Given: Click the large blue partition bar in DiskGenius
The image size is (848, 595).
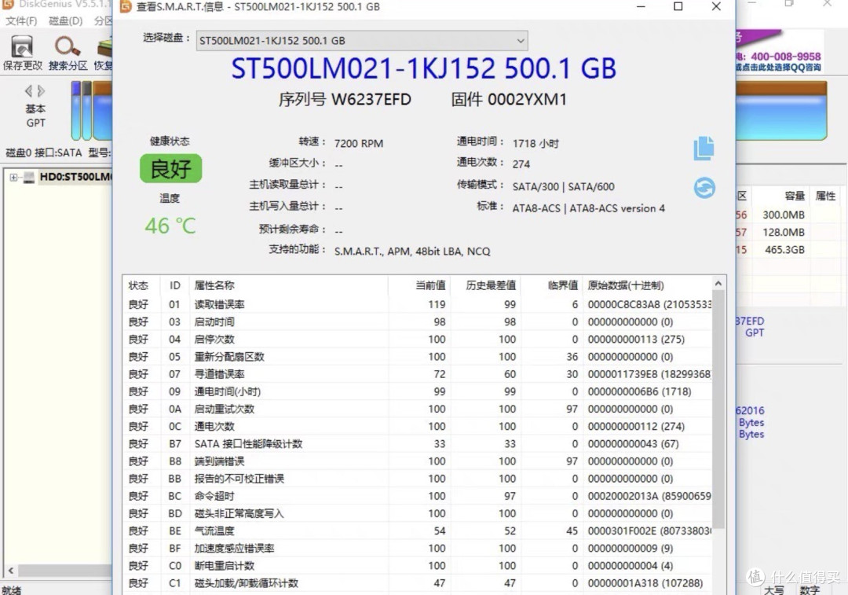Looking at the screenshot, I should click(x=781, y=111).
